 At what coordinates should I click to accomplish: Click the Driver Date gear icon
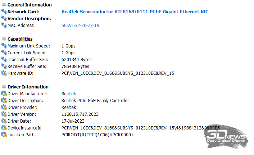point(4,121)
